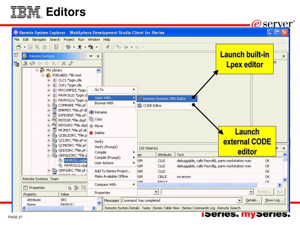The height and width of the screenshot is (225, 300).
Task: Open the File menu
Action: 17,40
